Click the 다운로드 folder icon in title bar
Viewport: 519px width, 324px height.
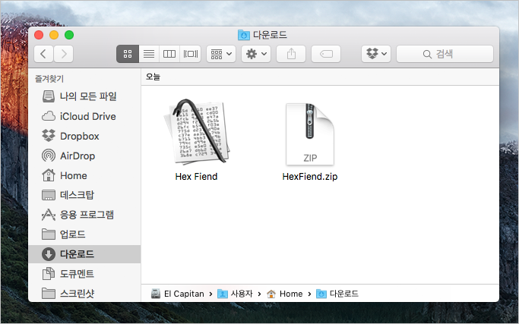tap(244, 35)
